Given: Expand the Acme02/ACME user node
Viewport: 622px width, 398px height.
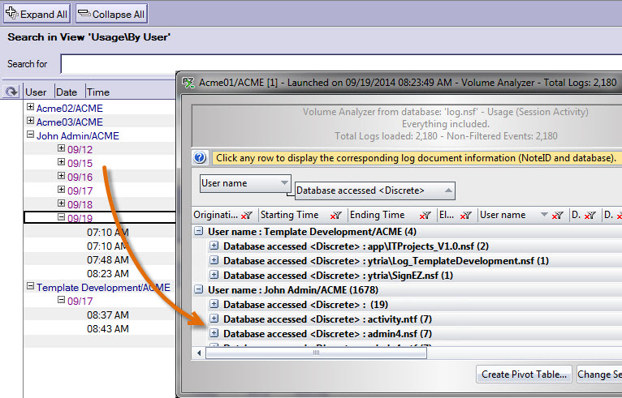Looking at the screenshot, I should click(x=31, y=107).
